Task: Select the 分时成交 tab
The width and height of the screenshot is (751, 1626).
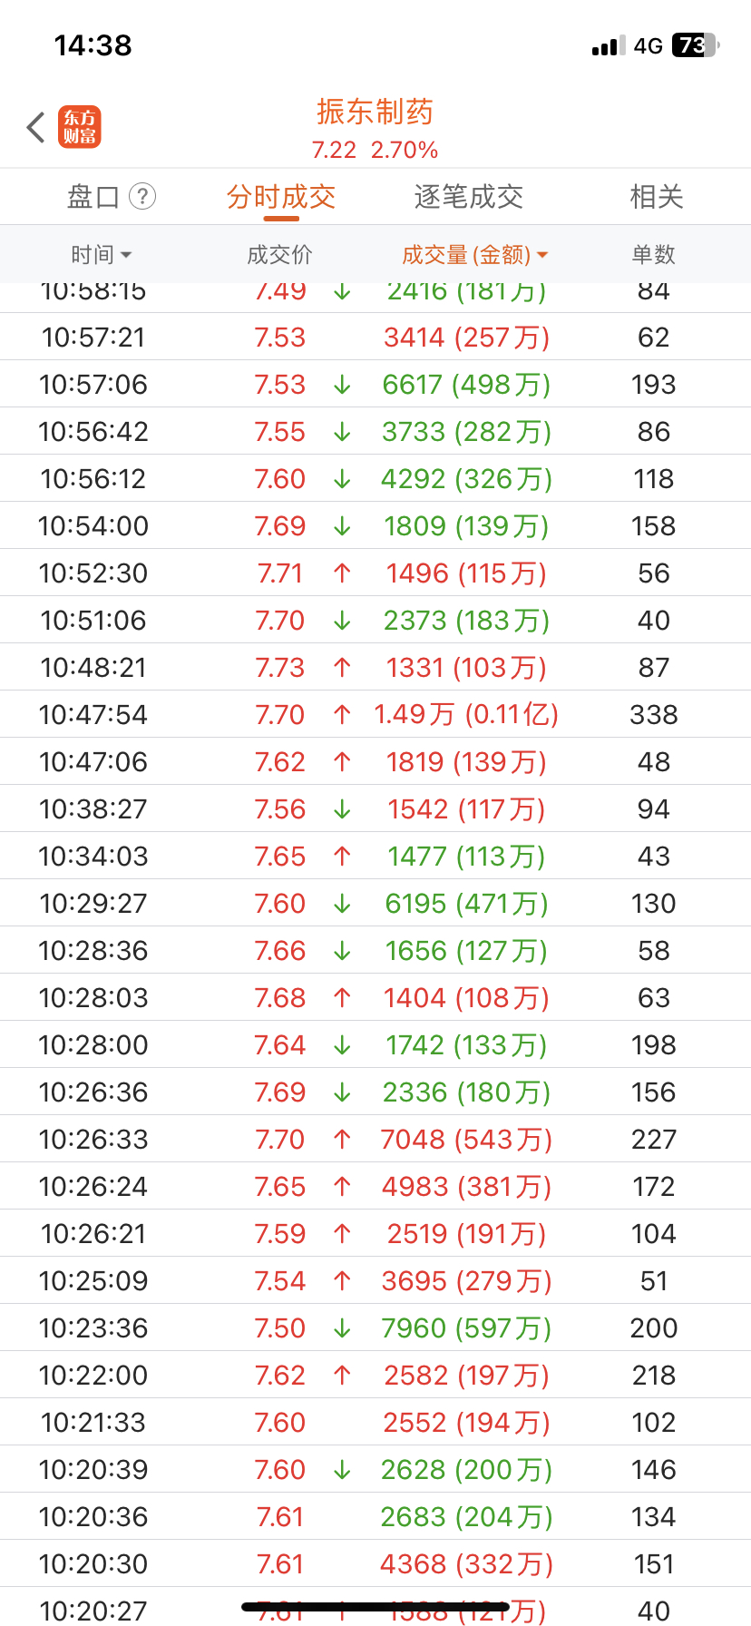Action: pos(281,196)
